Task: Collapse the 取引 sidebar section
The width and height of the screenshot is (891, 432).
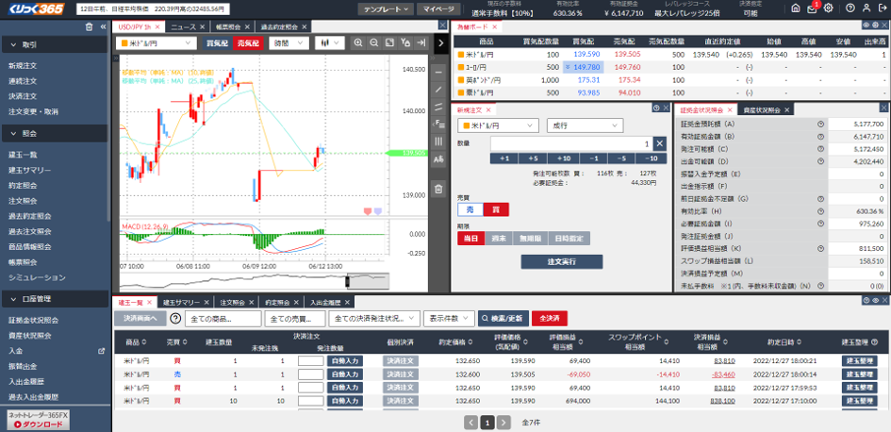Action: [x=55, y=44]
